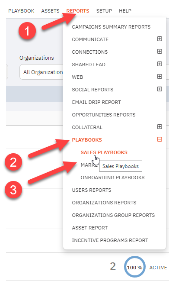Expand the Web reports plus icon
This screenshot has width=169, height=281.
pyautogui.click(x=159, y=77)
